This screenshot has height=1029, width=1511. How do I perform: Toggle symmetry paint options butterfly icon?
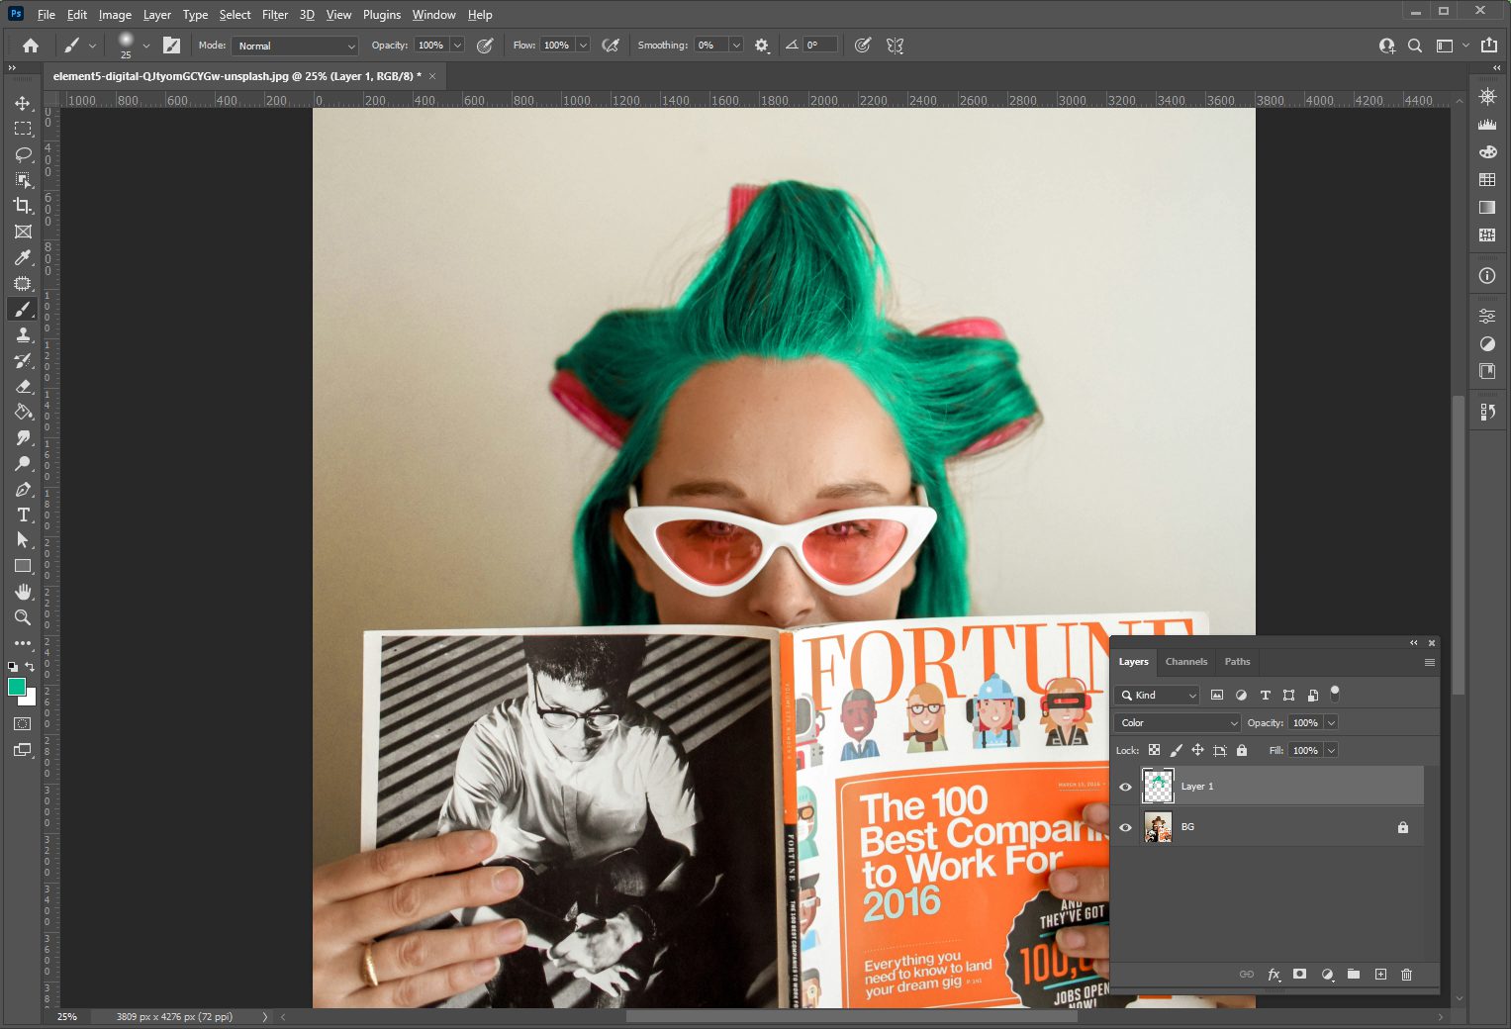(896, 46)
